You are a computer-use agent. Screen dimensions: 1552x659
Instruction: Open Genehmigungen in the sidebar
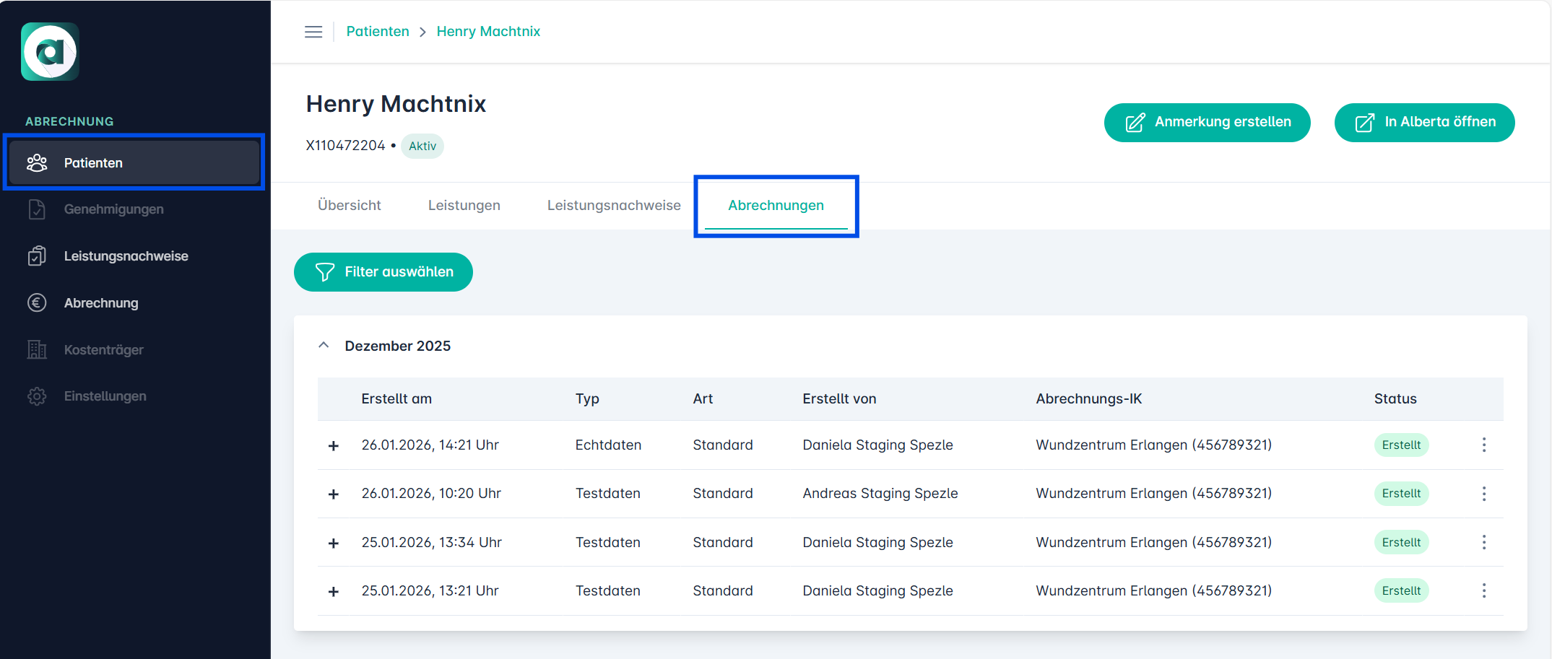click(113, 209)
